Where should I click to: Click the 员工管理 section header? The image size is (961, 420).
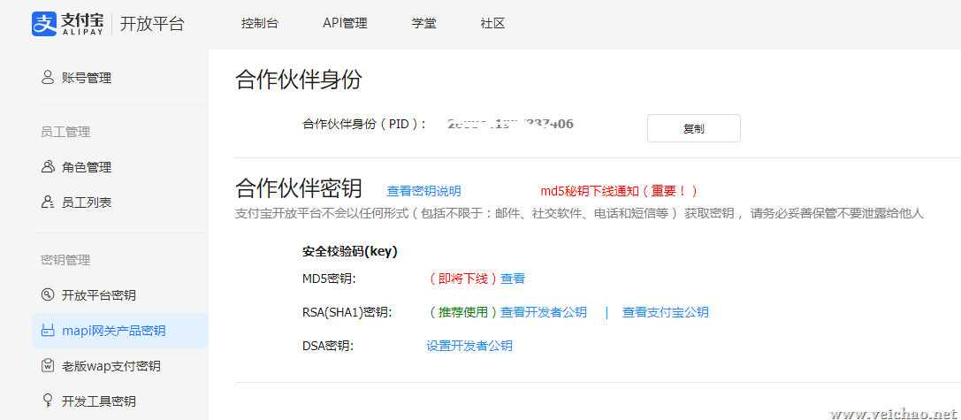pos(65,131)
